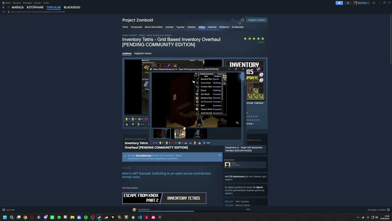Open Spotify from the taskbar
The height and width of the screenshot is (221, 392).
(86, 217)
